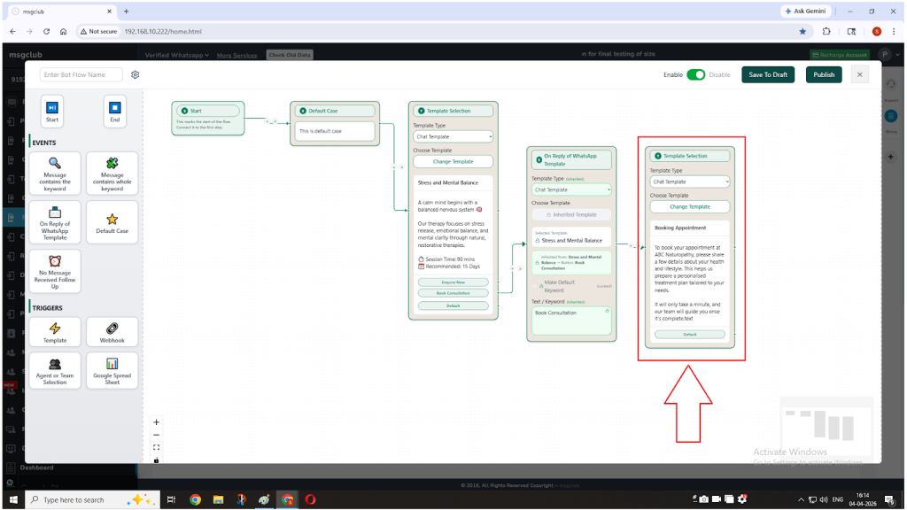The width and height of the screenshot is (907, 510).
Task: Choose 'Message contains whole keyword' event
Action: (x=112, y=173)
